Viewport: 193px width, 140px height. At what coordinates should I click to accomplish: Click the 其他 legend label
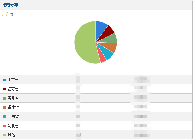(11, 135)
